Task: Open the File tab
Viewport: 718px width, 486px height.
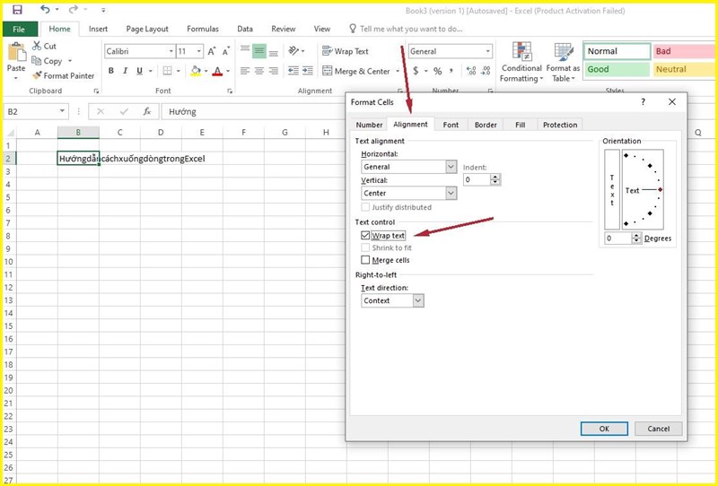Action: tap(19, 29)
